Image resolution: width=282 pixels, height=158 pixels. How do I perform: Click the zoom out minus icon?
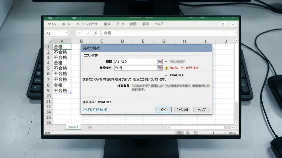202,133
